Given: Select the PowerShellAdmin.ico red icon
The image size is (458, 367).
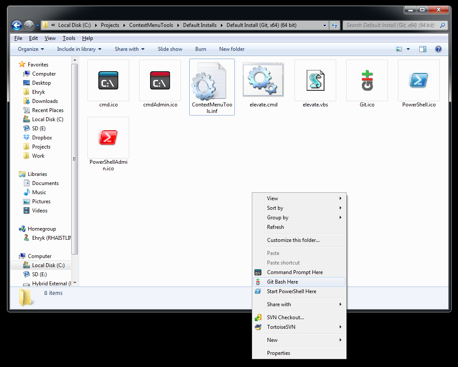Looking at the screenshot, I should (x=108, y=137).
